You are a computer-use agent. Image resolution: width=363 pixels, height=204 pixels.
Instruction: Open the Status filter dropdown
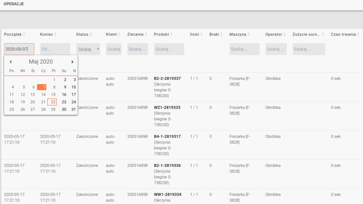point(88,49)
